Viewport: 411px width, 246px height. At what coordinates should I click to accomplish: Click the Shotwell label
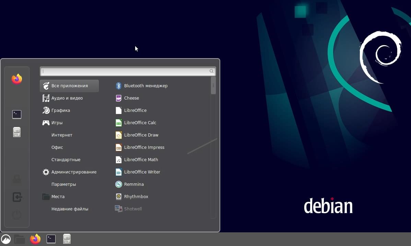click(133, 209)
